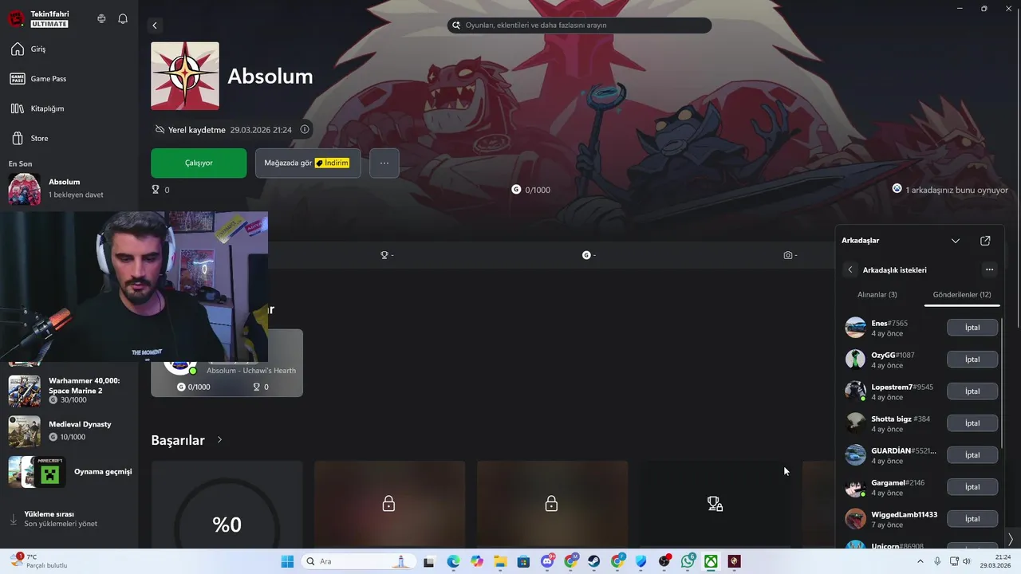
Task: Show hidden system tray icons
Action: [920, 561]
